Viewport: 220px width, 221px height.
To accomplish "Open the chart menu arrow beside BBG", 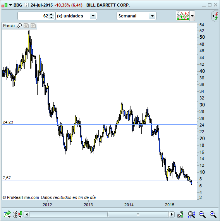I will click(10, 5).
